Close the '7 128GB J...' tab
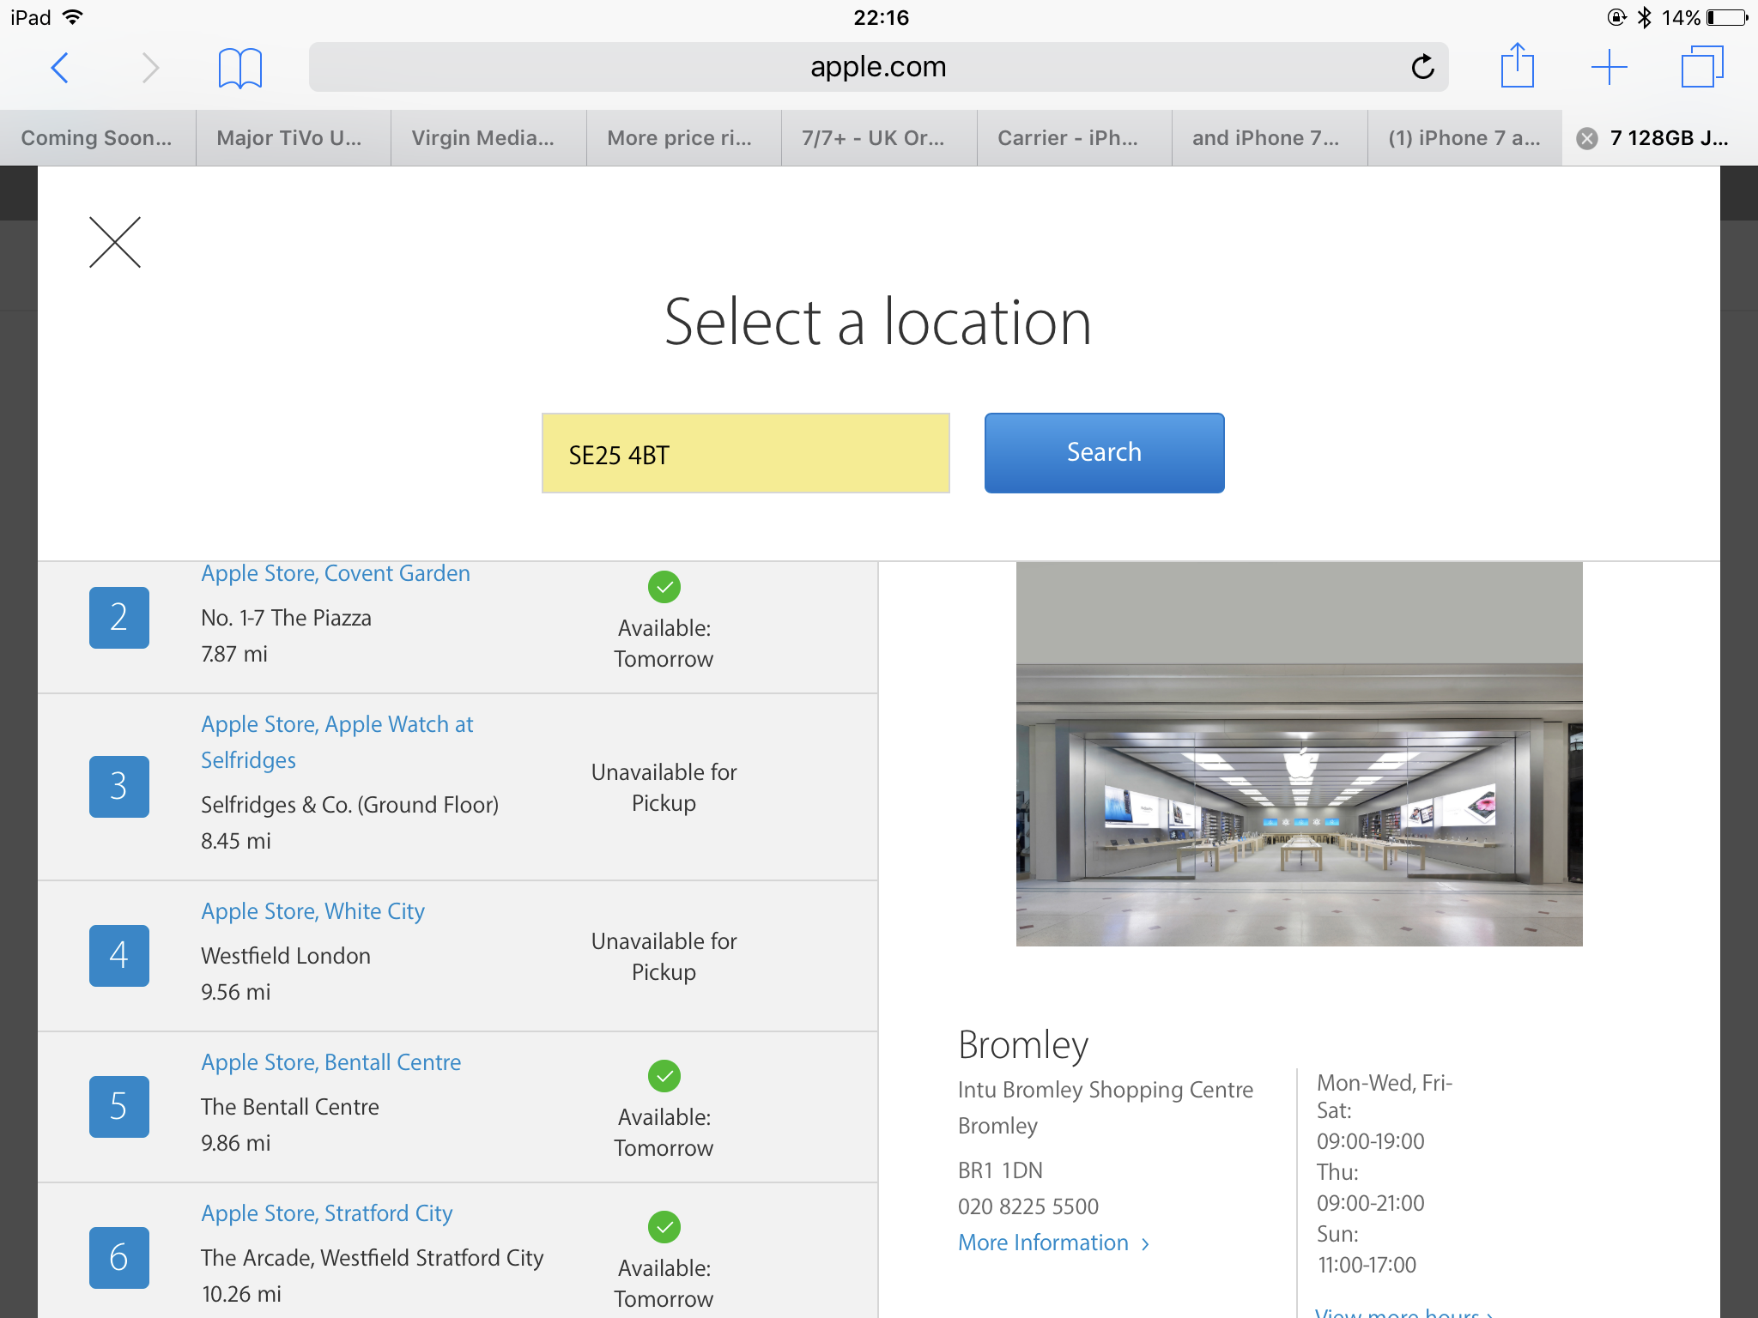This screenshot has width=1758, height=1318. [x=1587, y=138]
